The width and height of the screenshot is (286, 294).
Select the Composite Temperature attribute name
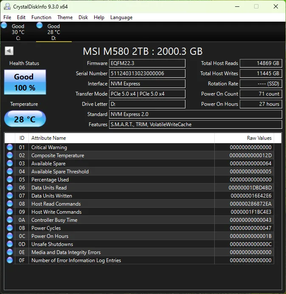[x=58, y=155]
